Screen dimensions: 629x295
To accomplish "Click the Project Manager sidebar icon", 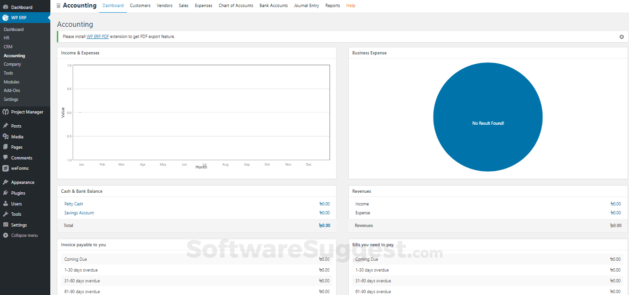I will (5, 112).
